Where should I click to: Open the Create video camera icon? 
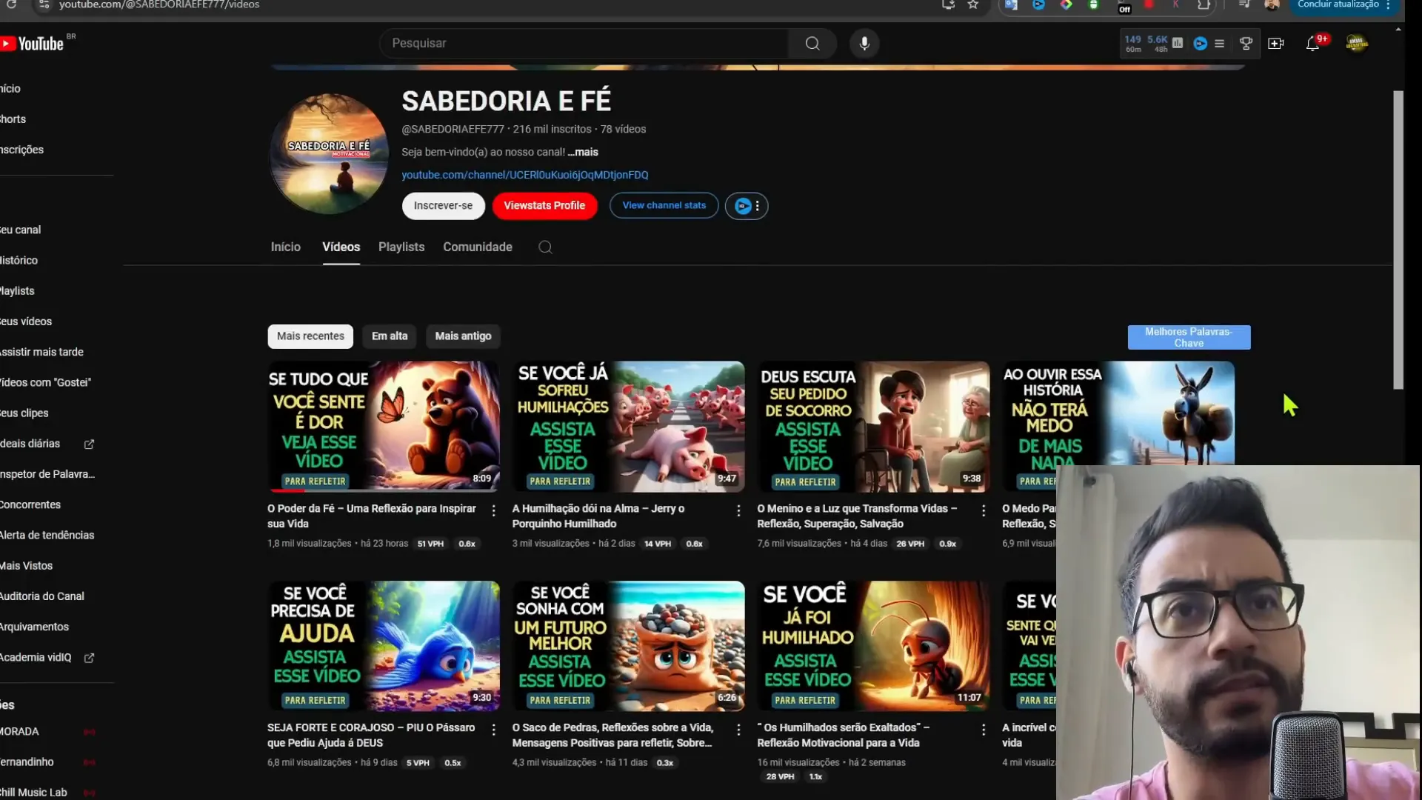coord(1276,44)
